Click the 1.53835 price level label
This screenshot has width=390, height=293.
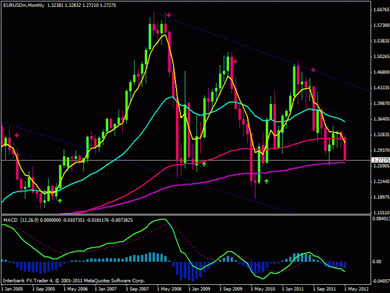pos(381,41)
